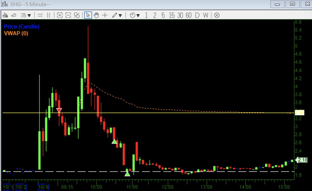Switch chart to 60 minute interval

coord(189,15)
